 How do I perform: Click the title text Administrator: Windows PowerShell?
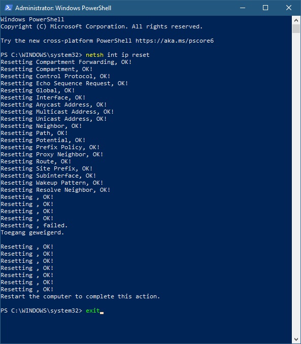coord(63,8)
